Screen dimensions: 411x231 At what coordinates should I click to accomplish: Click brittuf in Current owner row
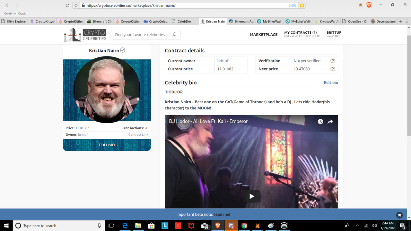click(x=223, y=61)
